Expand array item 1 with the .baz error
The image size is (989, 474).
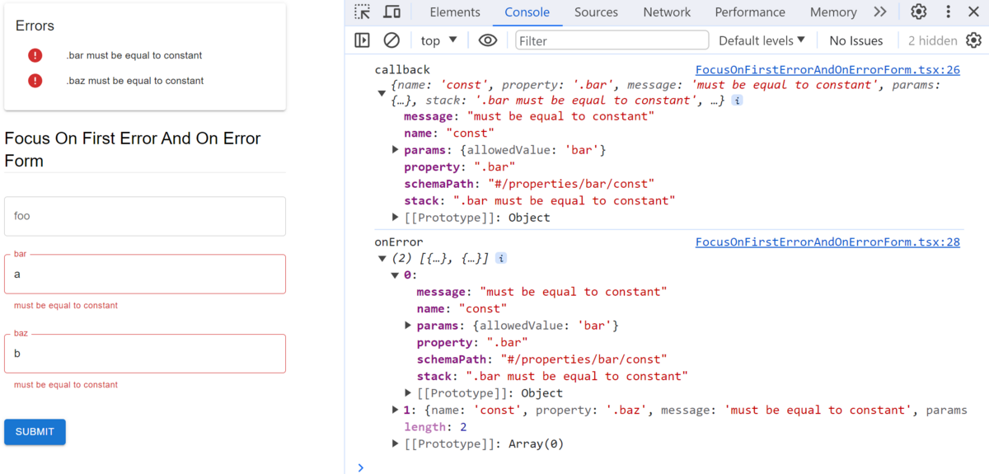(x=396, y=410)
